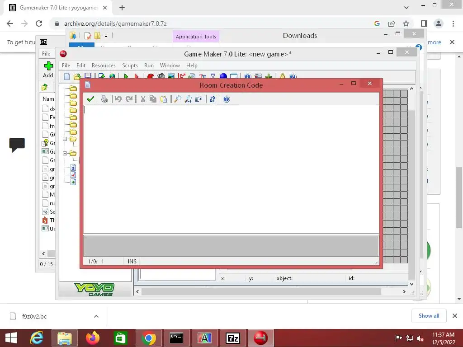Redo the edit in code editor
The height and width of the screenshot is (347, 463).
(129, 99)
